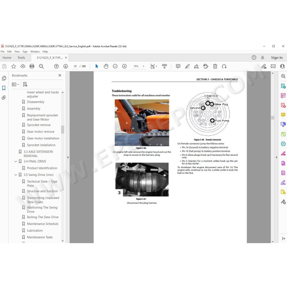
Task: Close the 3121623_F_X17JP document tab
Action: click(66, 58)
